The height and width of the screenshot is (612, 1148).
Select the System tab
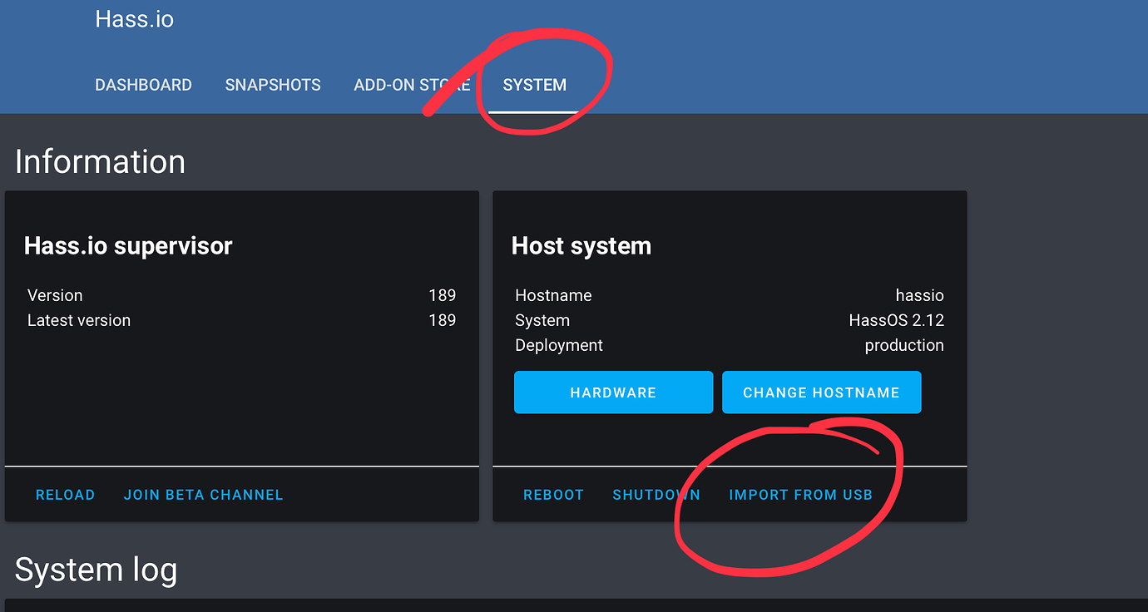[534, 85]
